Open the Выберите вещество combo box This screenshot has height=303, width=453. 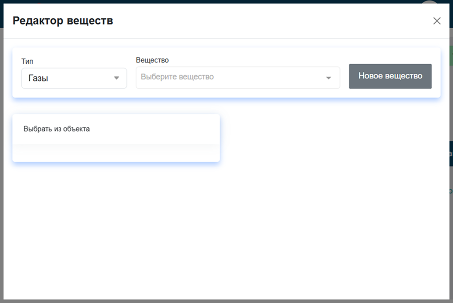point(238,77)
